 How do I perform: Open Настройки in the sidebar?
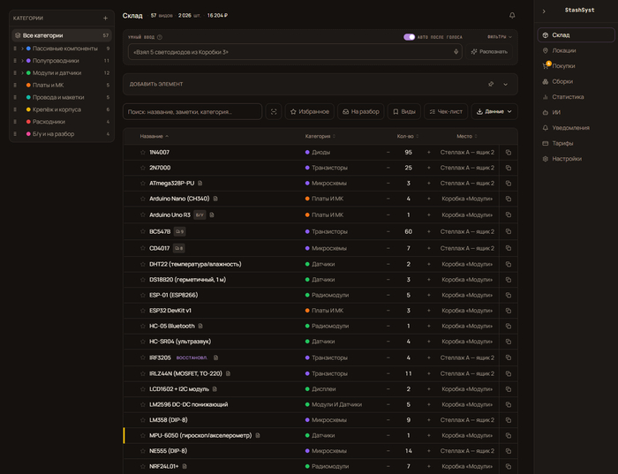coord(576,159)
